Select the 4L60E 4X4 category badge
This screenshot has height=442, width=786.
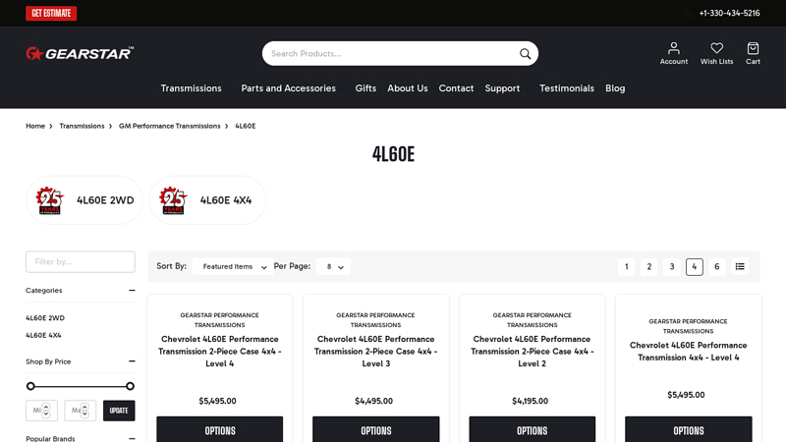tap(207, 200)
